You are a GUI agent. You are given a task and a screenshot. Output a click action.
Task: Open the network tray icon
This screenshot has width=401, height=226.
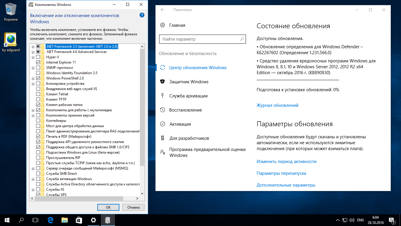345,220
